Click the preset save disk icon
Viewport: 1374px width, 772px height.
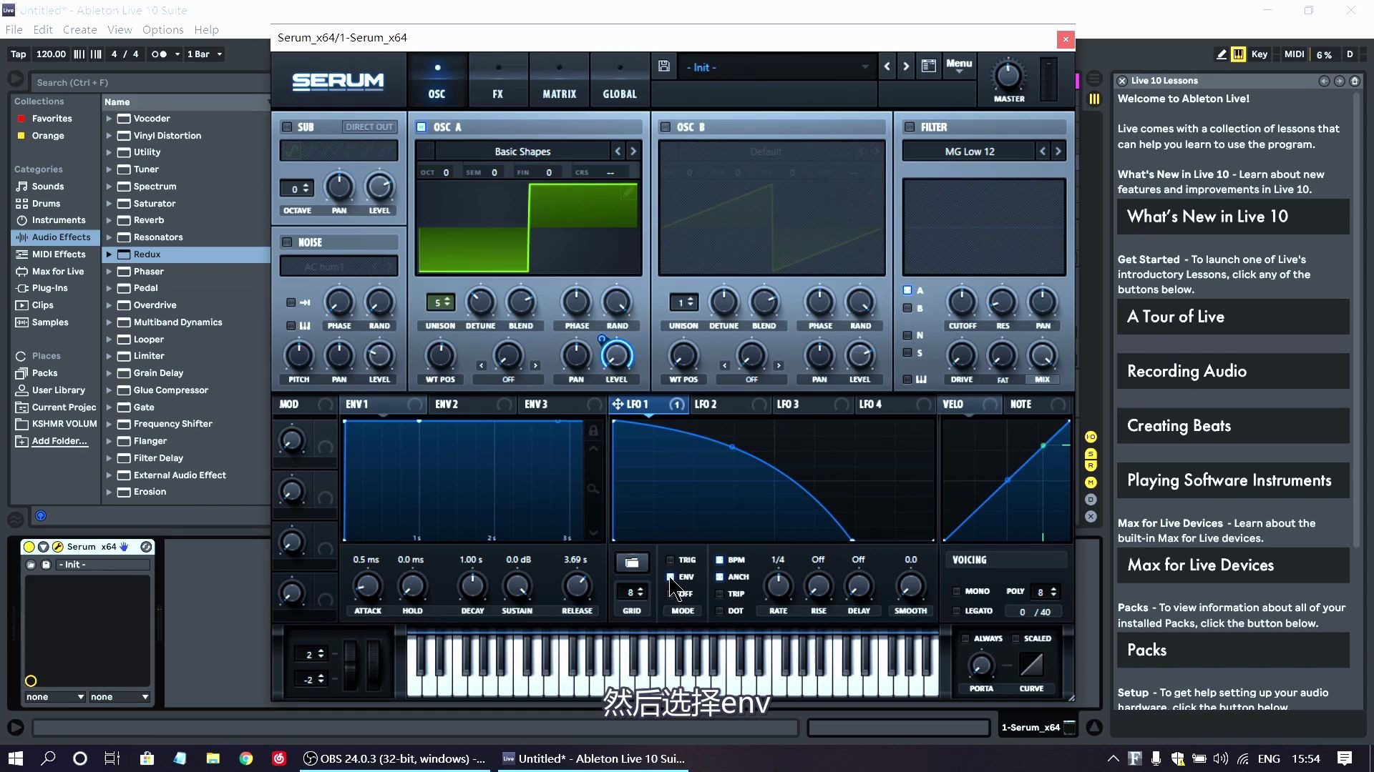pyautogui.click(x=664, y=66)
